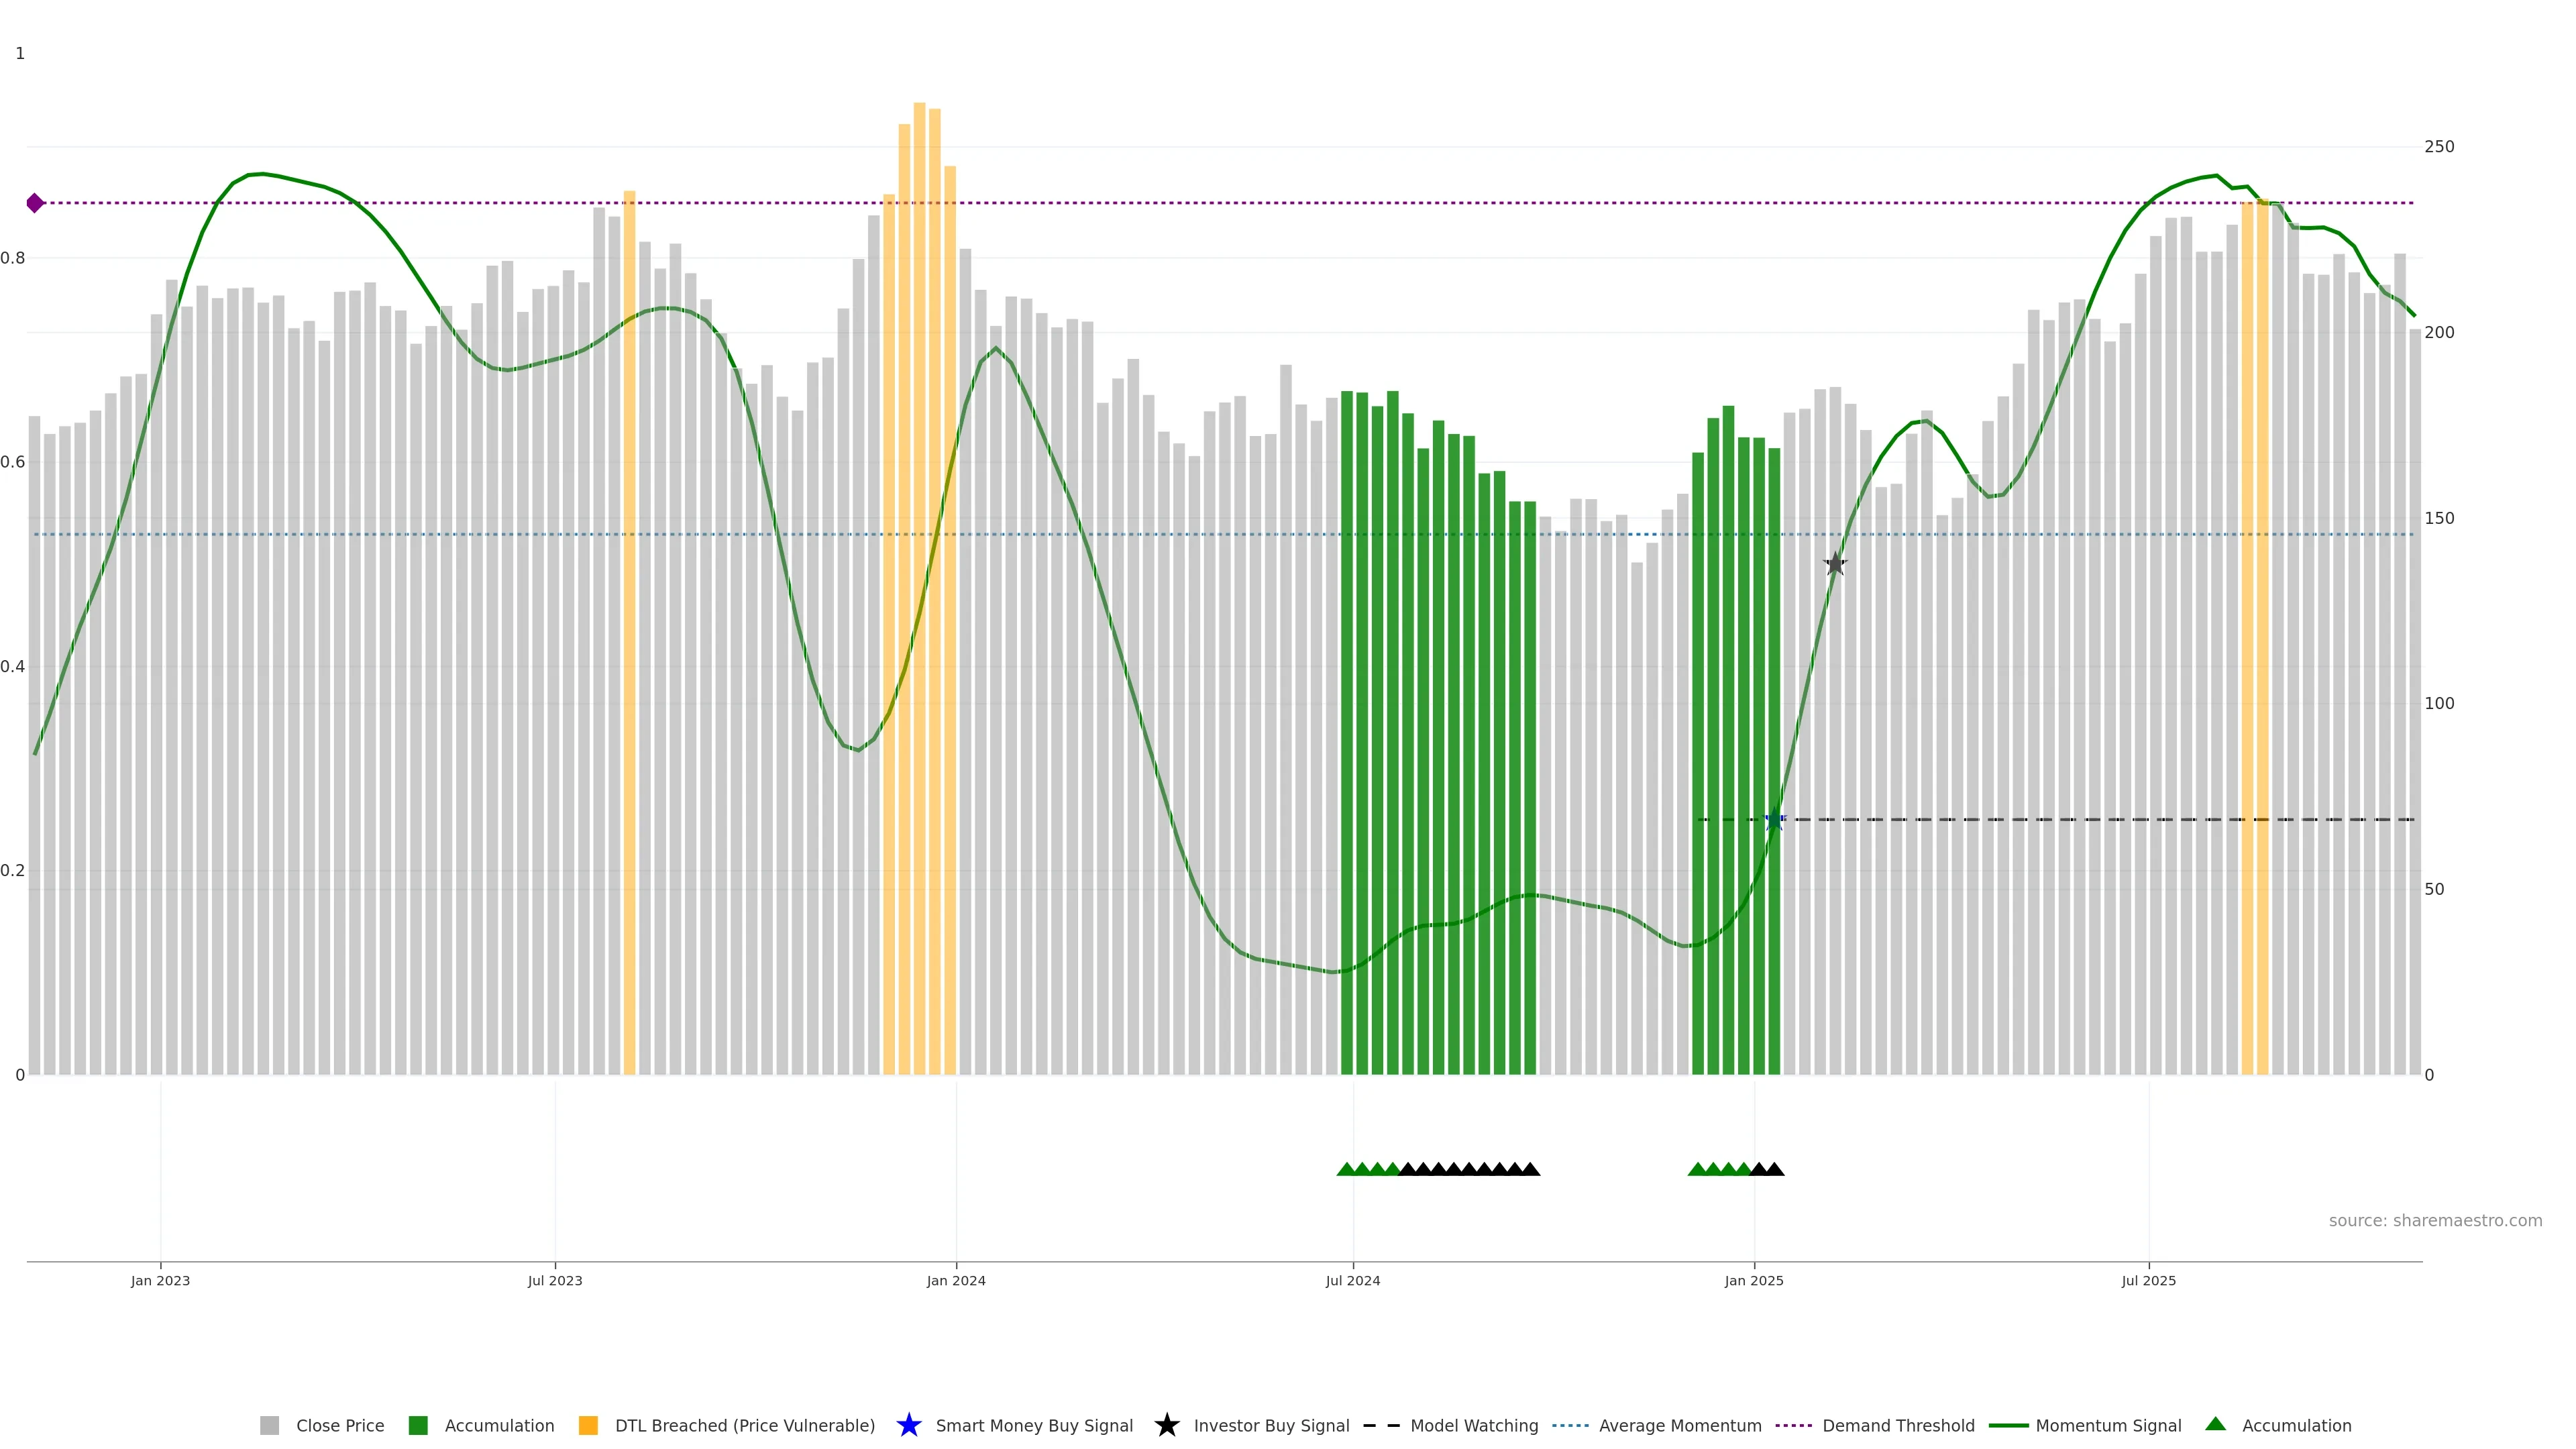The height and width of the screenshot is (1449, 2576).
Task: Click the source sharemaestro.com text
Action: coord(2435,1220)
